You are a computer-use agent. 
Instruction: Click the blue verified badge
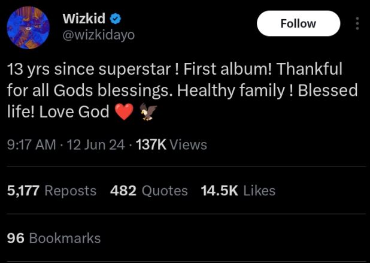pos(119,19)
